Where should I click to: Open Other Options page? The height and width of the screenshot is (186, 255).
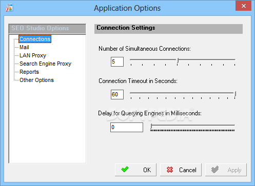pyautogui.click(x=36, y=80)
